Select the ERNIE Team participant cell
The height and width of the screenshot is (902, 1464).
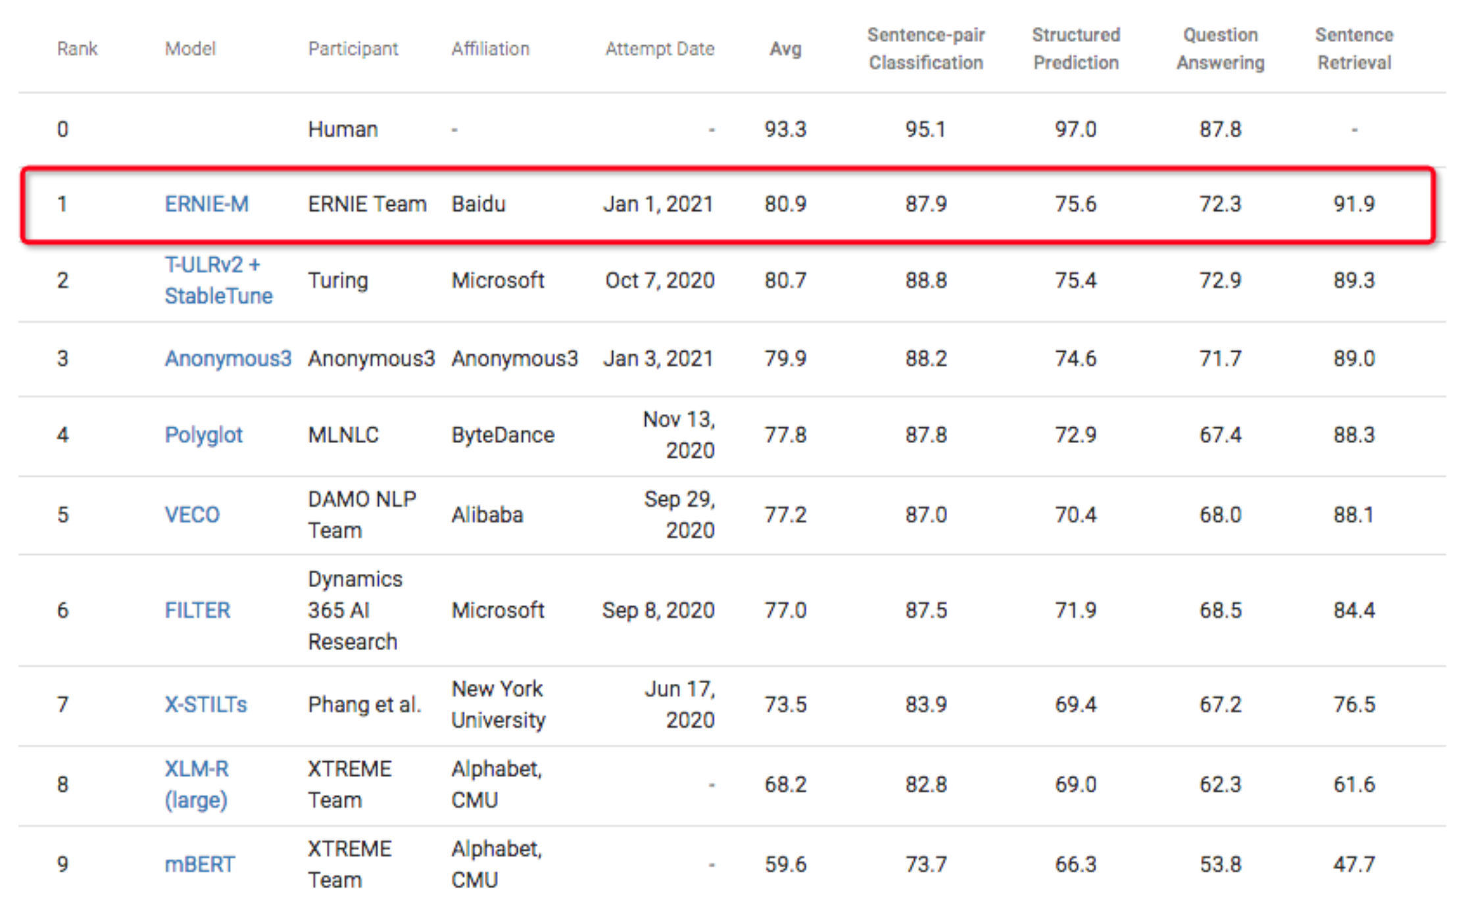click(x=367, y=204)
